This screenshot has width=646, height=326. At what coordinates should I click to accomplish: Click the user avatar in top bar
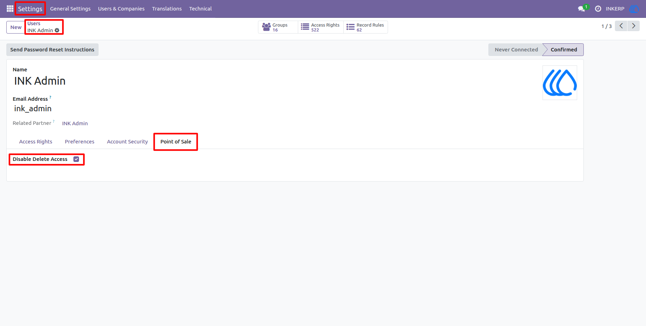[634, 9]
